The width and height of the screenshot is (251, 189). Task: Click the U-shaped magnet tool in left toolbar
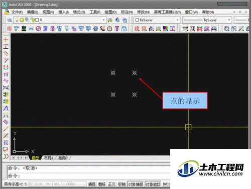click(x=6, y=67)
